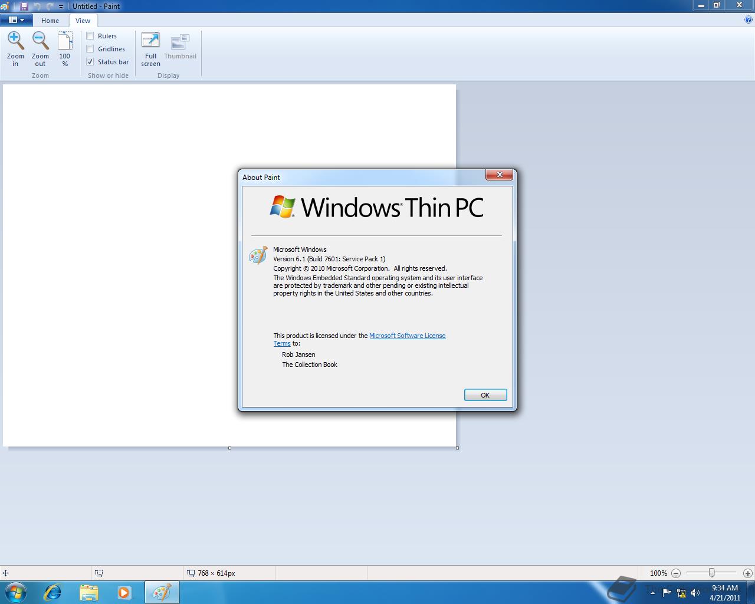Select the View ribbon tab
The height and width of the screenshot is (604, 755).
pos(83,21)
